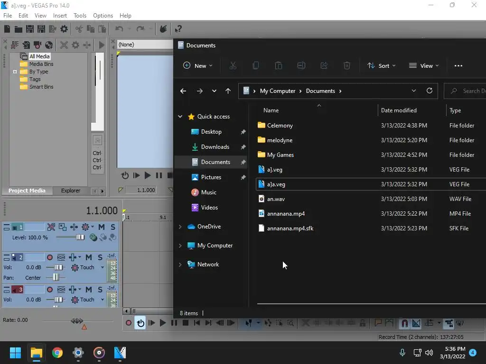Open Touch automation dropdown on track 3

(103, 300)
